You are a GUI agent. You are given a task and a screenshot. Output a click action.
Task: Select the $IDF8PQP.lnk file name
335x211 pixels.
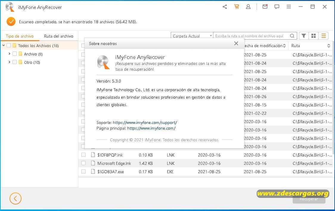[x=110, y=155]
